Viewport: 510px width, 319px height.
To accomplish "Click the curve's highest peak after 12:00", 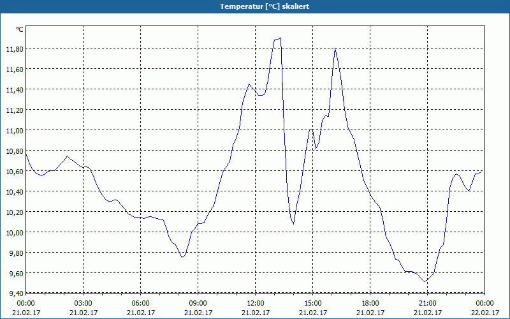I will [280, 38].
